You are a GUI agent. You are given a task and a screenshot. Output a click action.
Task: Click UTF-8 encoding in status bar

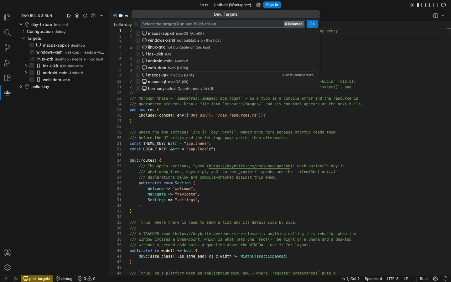click(393, 279)
